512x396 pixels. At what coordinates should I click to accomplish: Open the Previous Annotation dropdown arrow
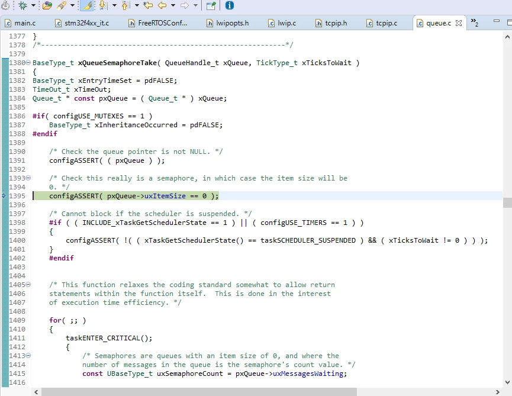click(x=137, y=5)
